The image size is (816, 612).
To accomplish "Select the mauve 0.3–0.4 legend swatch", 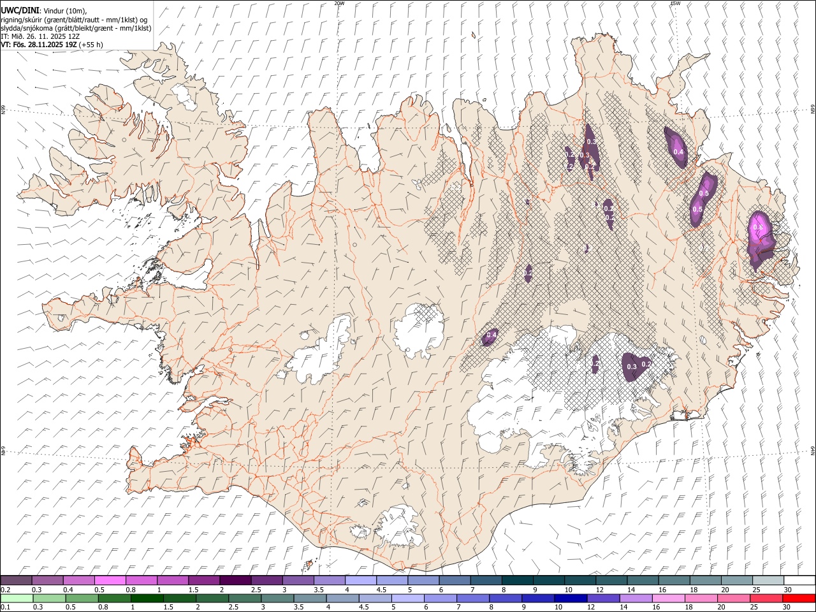I will [x=48, y=580].
